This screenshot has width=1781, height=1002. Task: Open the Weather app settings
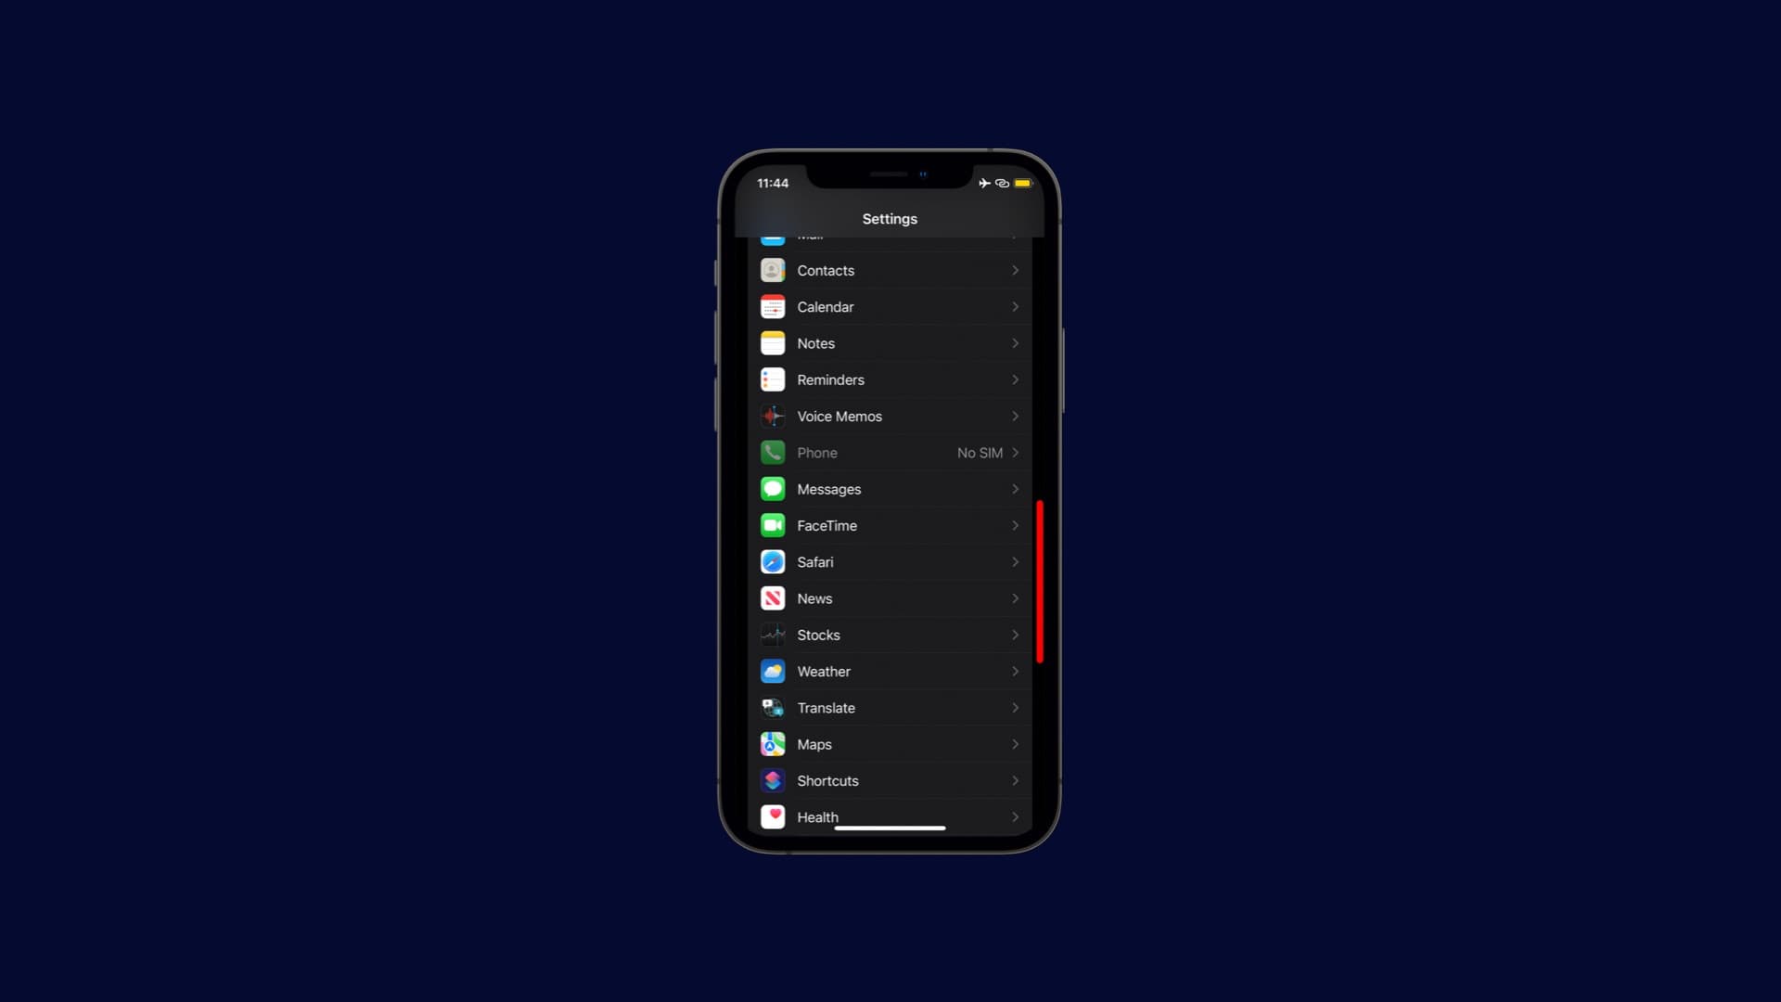click(890, 671)
